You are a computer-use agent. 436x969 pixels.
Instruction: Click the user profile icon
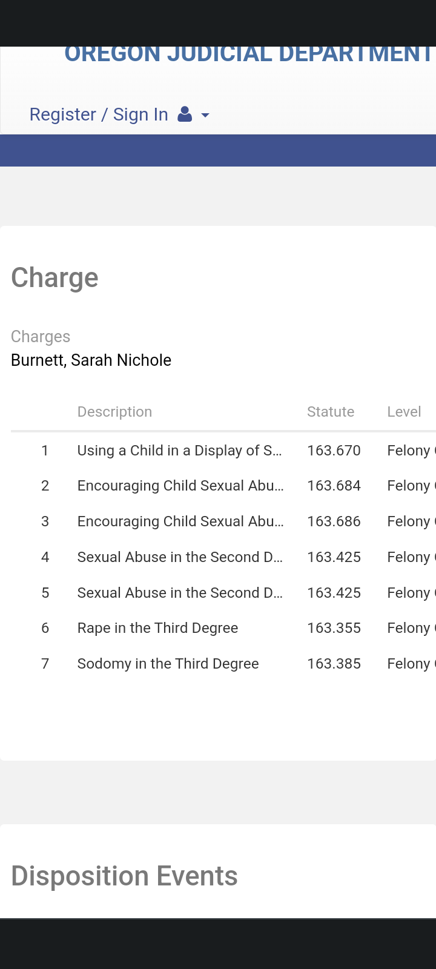pyautogui.click(x=185, y=114)
